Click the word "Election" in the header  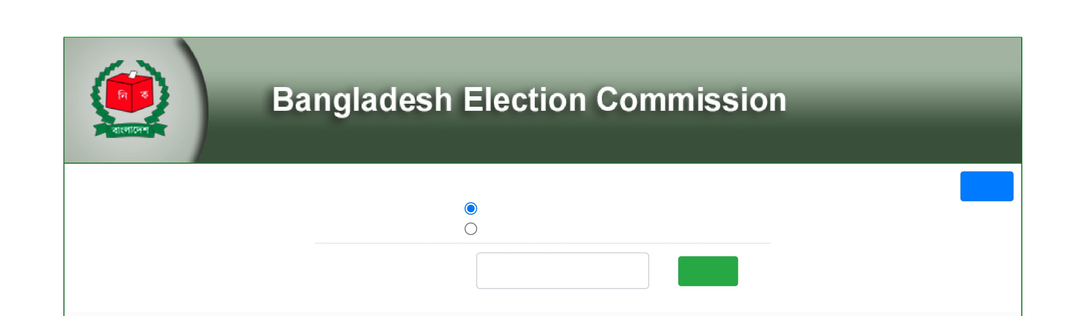click(524, 100)
